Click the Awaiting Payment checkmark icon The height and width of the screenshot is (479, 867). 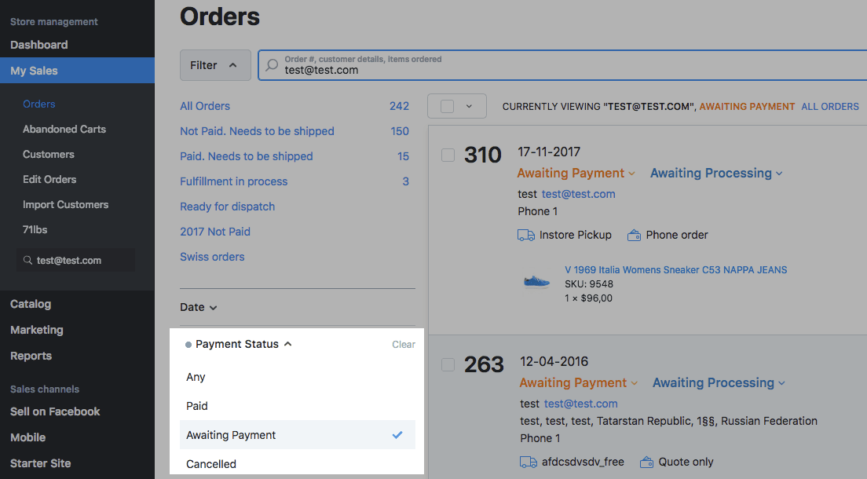(x=397, y=435)
